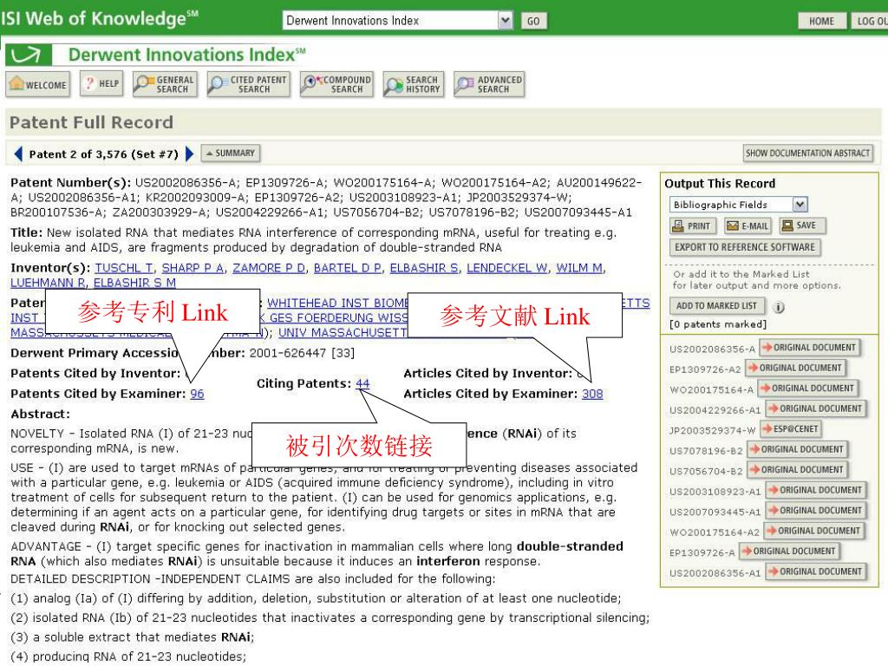
Task: Open WHITEHEAD INST BIOME assignee link
Action: pos(337,303)
